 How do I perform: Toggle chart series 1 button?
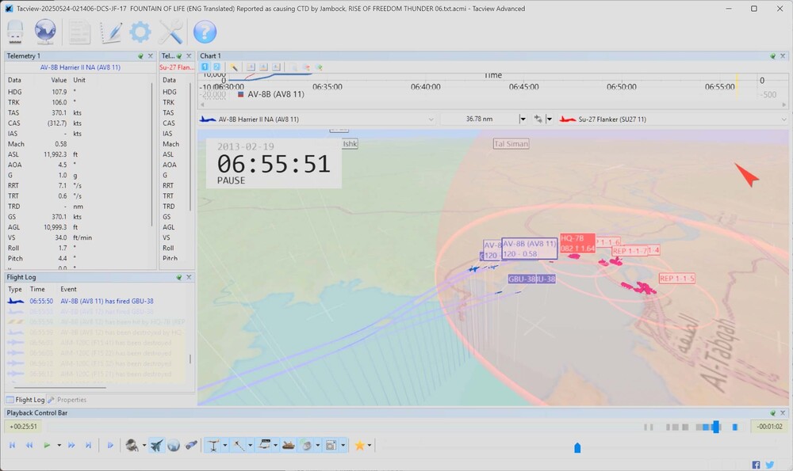point(205,67)
